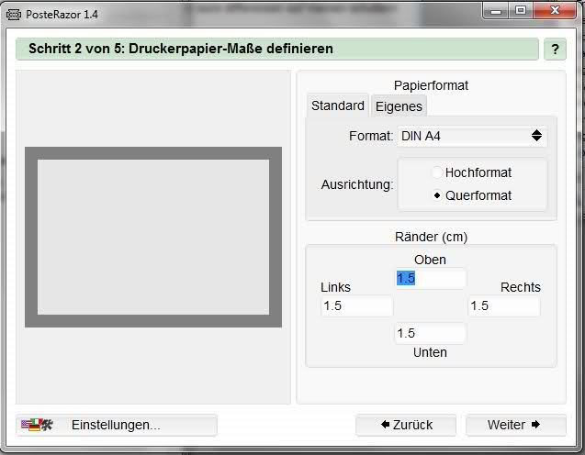Viewport: 585px width, 455px height.
Task: Click the Rechts margin input field
Action: click(503, 306)
